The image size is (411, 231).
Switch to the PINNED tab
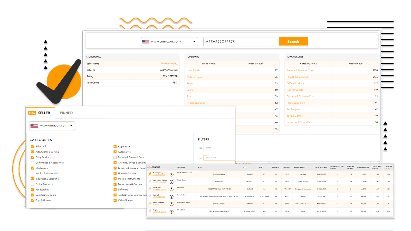pyautogui.click(x=66, y=113)
